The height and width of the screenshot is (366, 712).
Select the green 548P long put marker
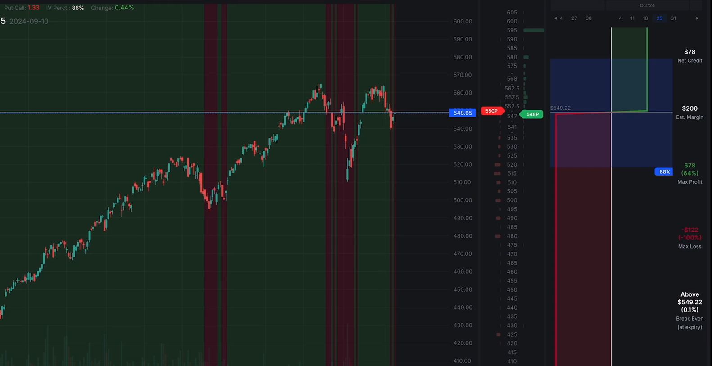[532, 114]
